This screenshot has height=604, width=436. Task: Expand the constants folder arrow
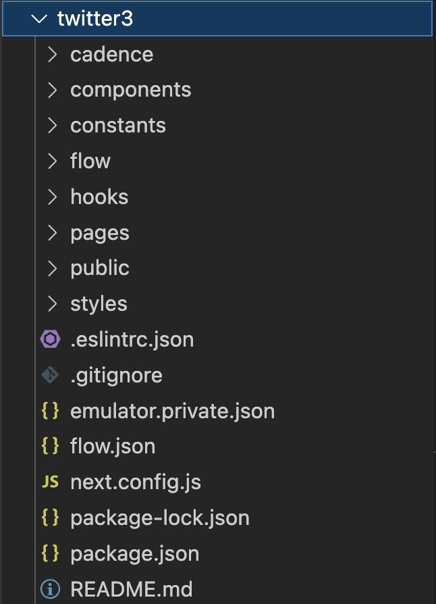pyautogui.click(x=53, y=126)
